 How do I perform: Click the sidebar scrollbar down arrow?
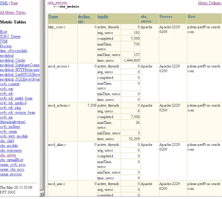click(41, 194)
